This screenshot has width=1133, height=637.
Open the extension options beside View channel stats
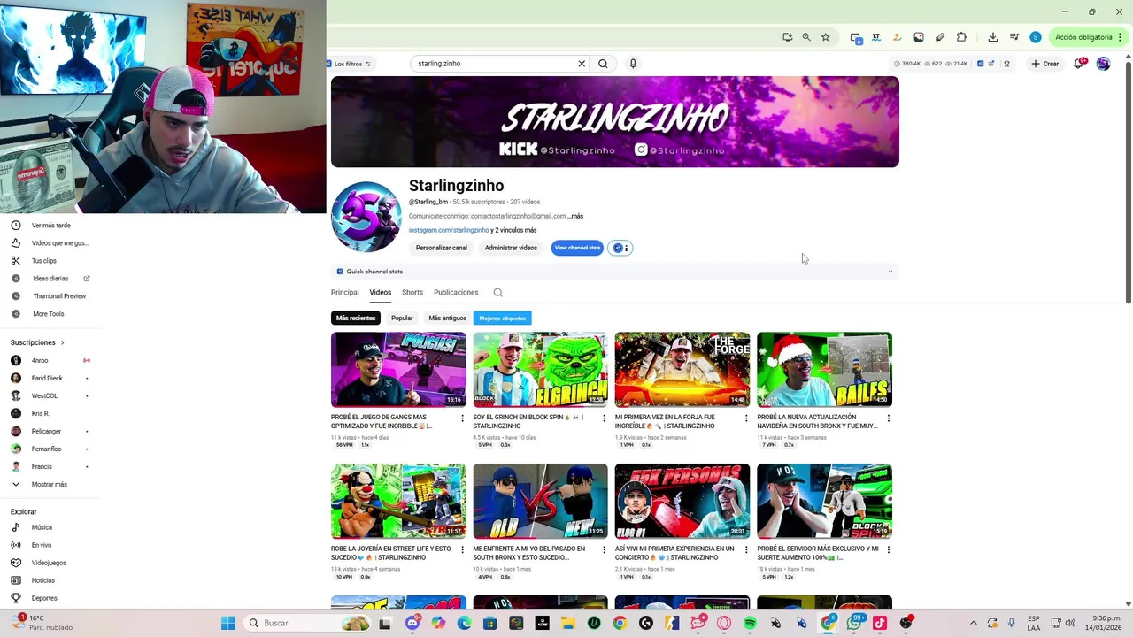[x=620, y=248]
